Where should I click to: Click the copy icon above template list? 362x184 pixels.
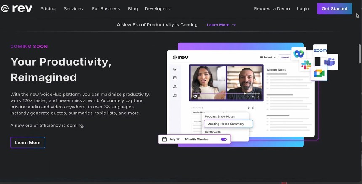(253, 108)
